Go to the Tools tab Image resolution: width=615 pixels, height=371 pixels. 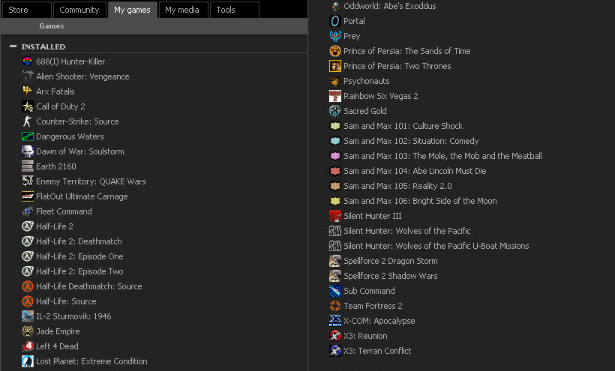pyautogui.click(x=235, y=10)
